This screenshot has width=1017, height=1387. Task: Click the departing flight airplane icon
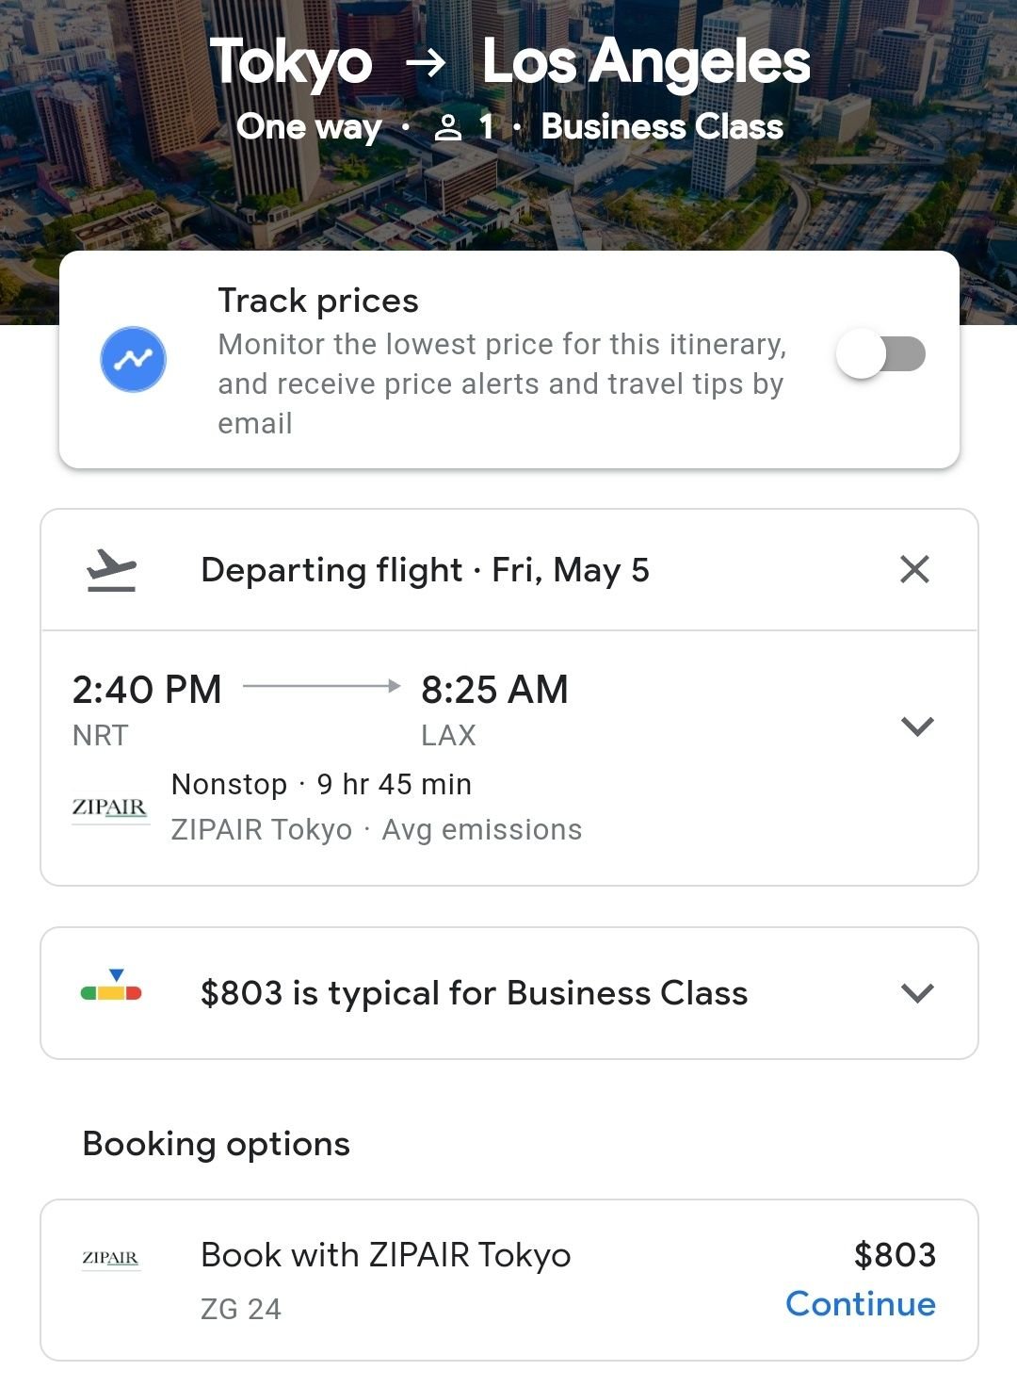click(x=112, y=570)
